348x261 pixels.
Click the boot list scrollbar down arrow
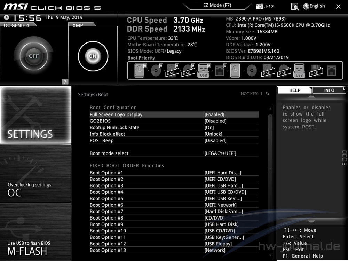(x=270, y=255)
